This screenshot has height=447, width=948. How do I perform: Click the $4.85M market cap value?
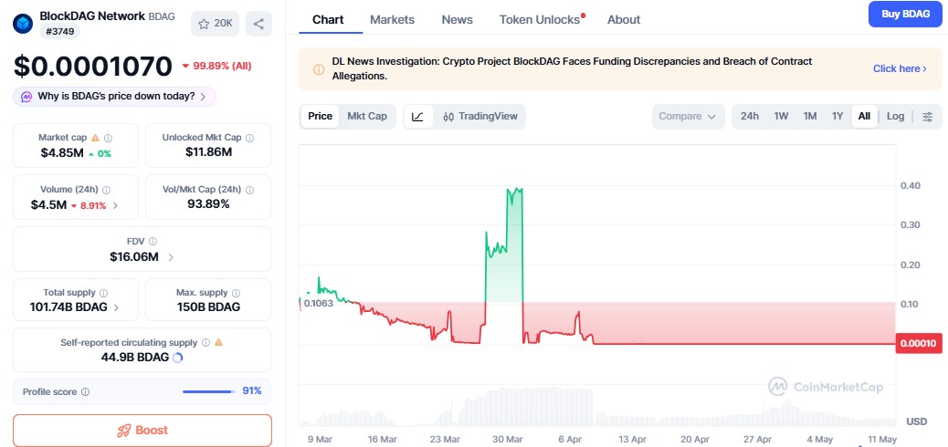click(62, 153)
